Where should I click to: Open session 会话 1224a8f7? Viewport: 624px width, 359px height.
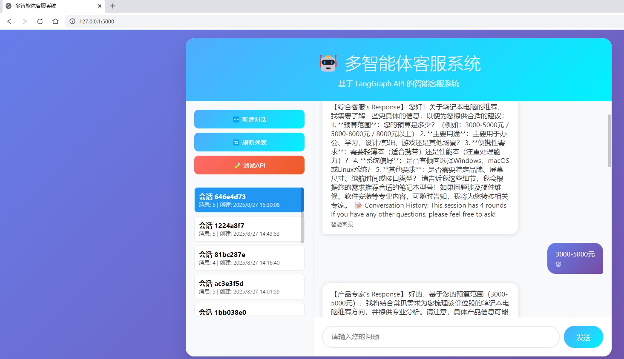248,229
